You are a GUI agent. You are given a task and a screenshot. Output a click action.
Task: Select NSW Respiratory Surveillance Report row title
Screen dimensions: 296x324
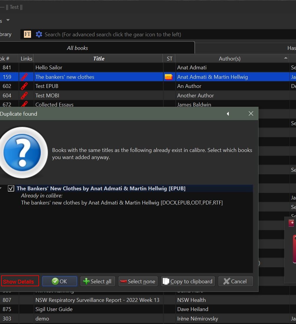click(x=98, y=300)
